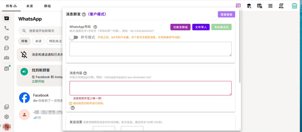Click the 切换至群组 button

pyautogui.click(x=180, y=27)
